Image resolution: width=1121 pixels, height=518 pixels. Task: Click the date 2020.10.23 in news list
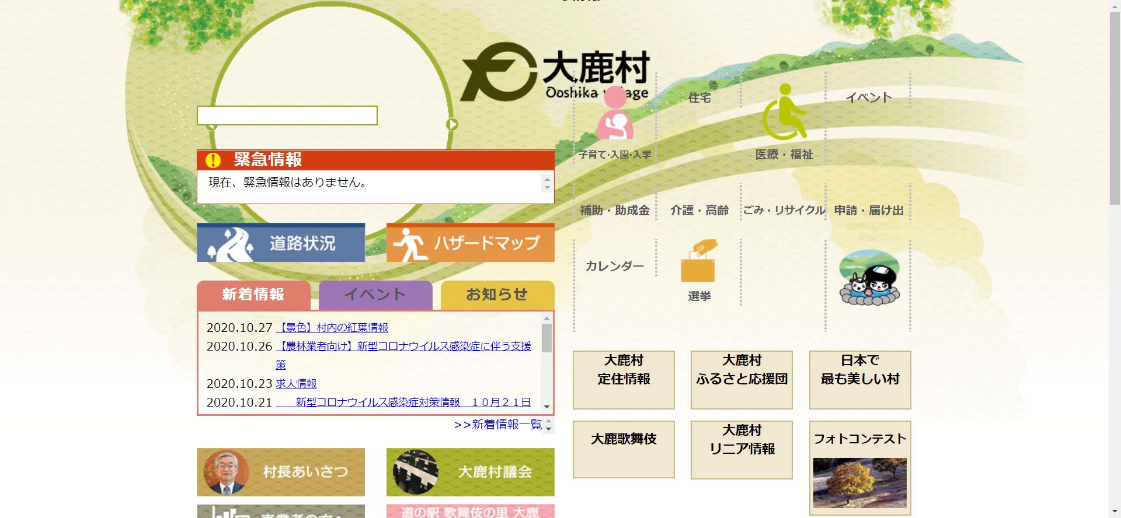[x=239, y=384]
